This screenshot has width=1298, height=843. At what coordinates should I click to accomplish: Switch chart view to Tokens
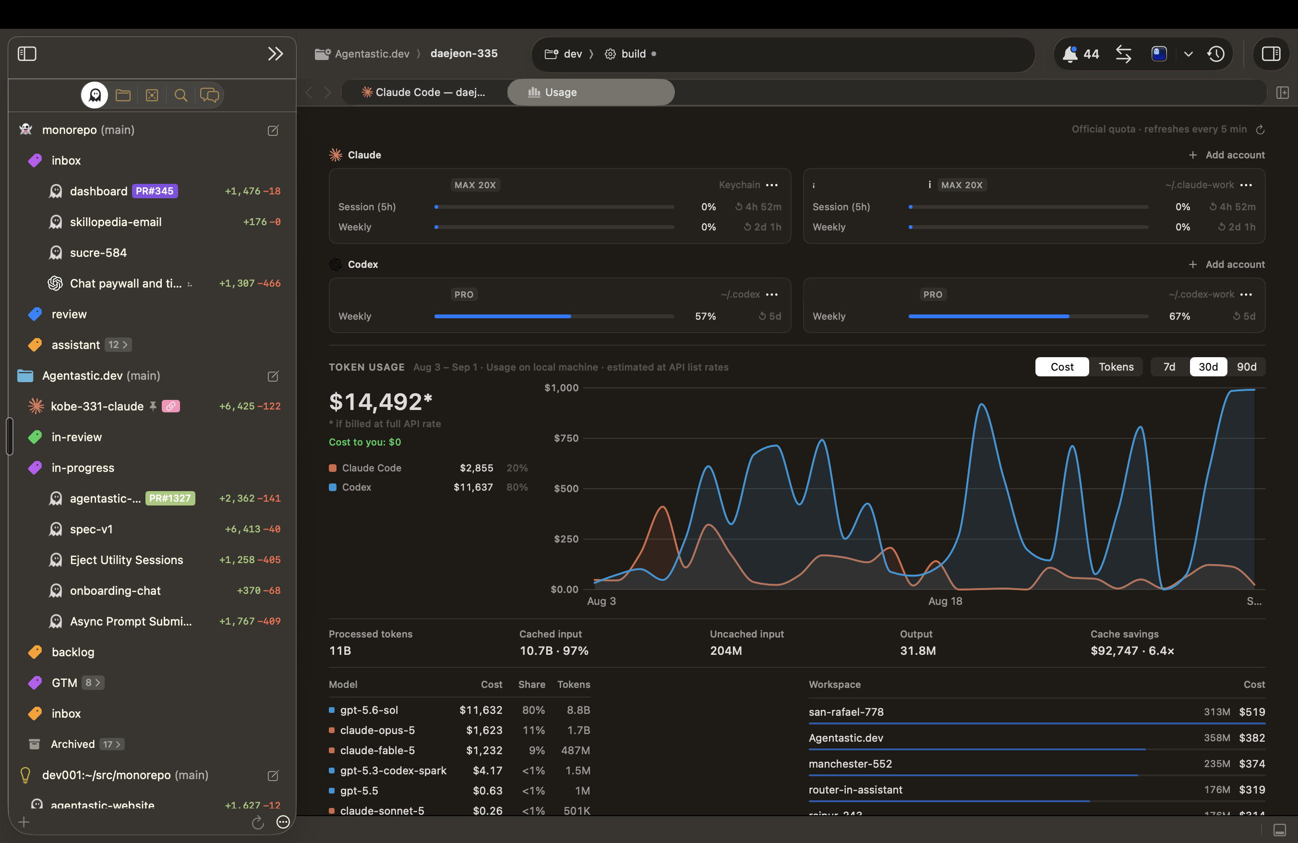[1116, 367]
